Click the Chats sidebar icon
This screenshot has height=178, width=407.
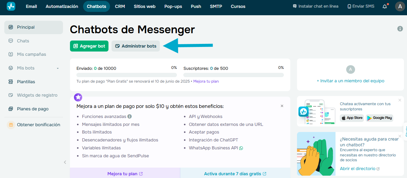pos(11,41)
